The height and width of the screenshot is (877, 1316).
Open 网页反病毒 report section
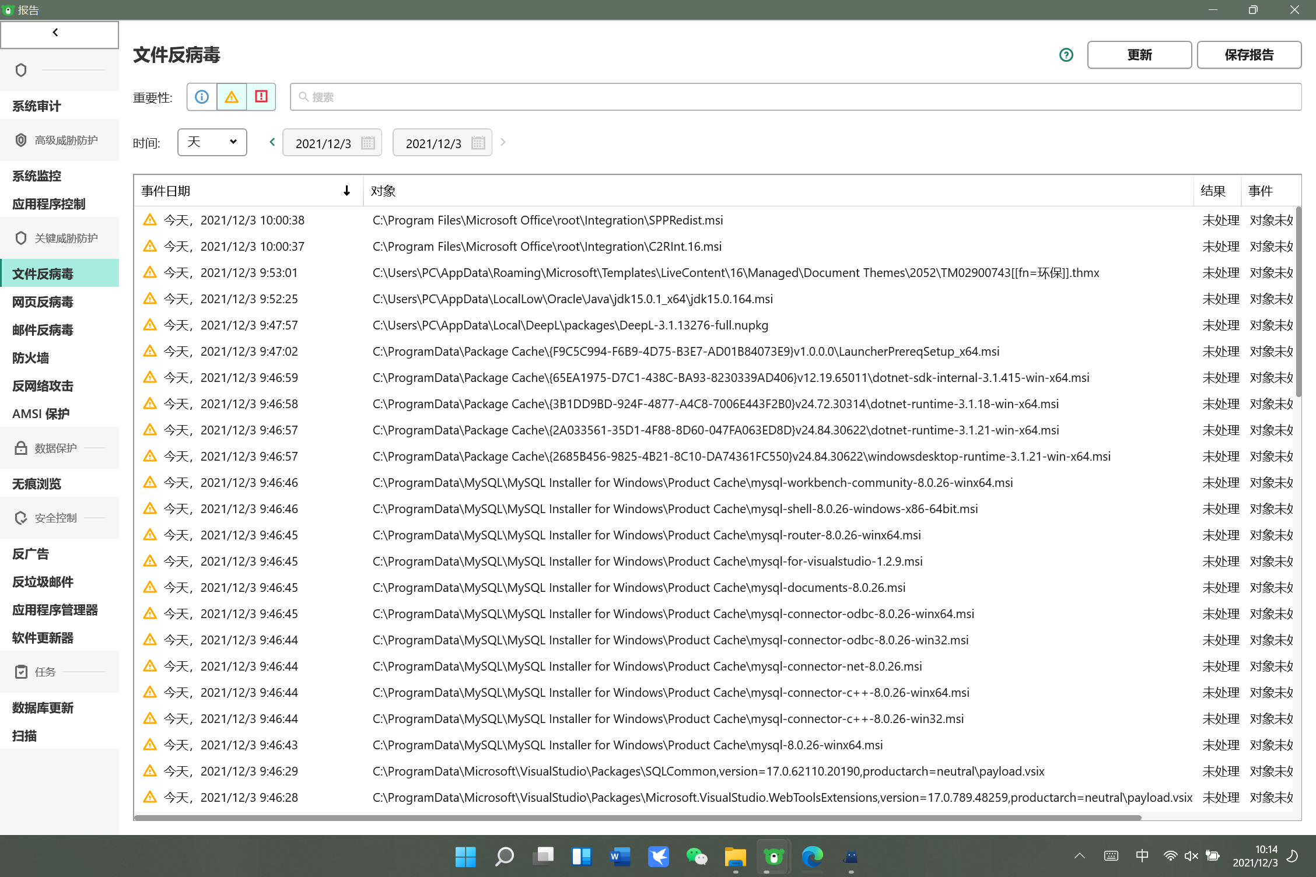[60, 302]
